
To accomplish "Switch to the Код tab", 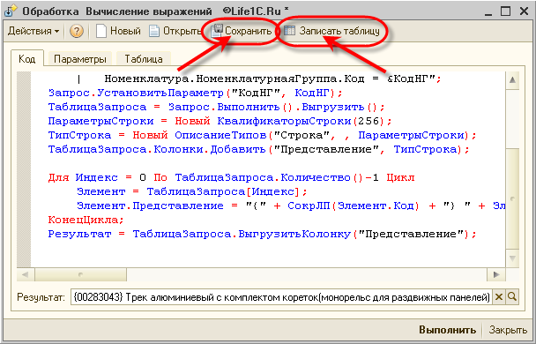I will point(27,58).
